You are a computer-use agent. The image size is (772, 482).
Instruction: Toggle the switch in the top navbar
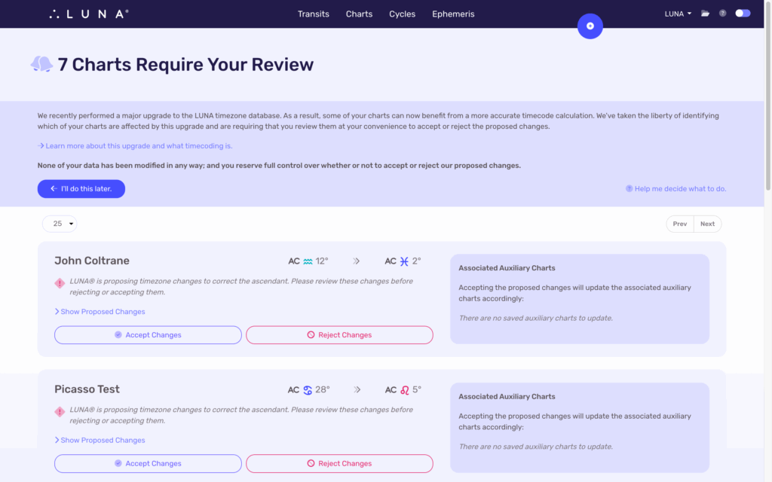pos(743,14)
